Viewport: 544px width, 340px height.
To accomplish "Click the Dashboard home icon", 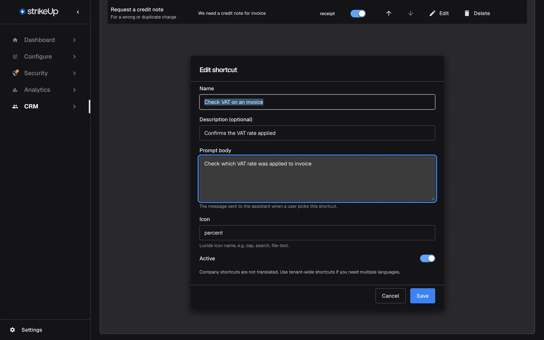I will point(15,40).
